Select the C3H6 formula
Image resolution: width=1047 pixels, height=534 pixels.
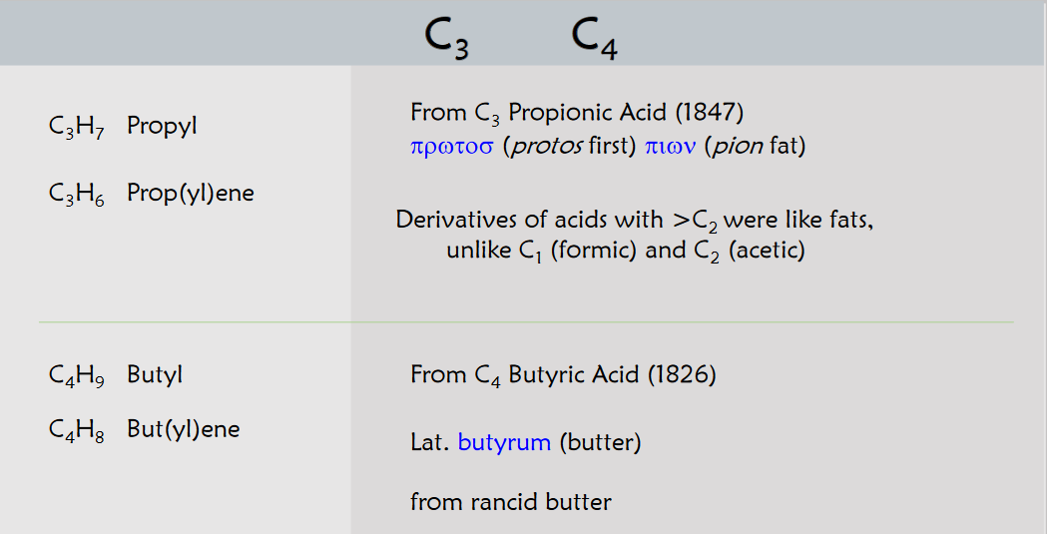click(76, 194)
